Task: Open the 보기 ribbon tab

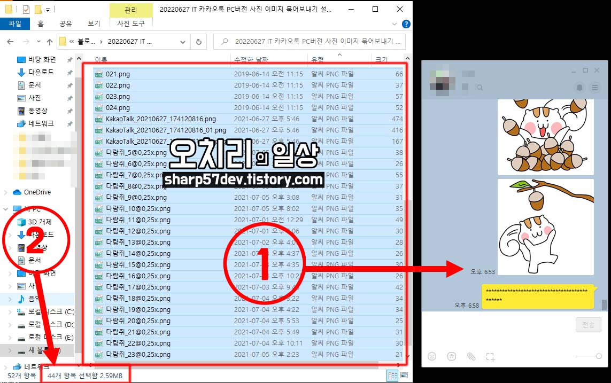Action: click(94, 24)
